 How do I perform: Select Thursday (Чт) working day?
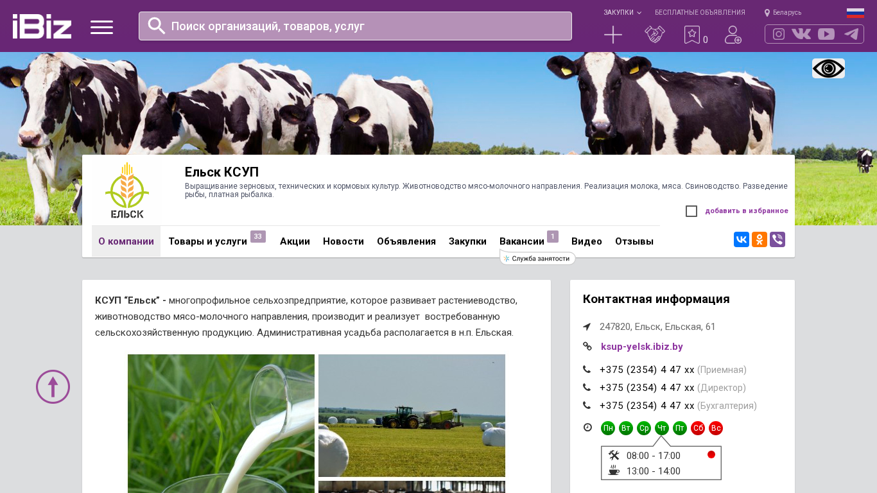click(x=662, y=428)
